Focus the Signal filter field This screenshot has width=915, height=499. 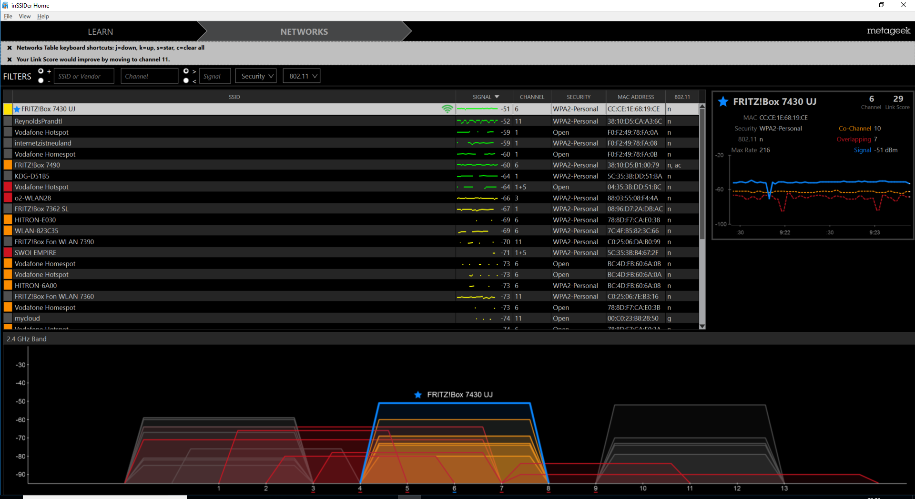[x=215, y=76]
